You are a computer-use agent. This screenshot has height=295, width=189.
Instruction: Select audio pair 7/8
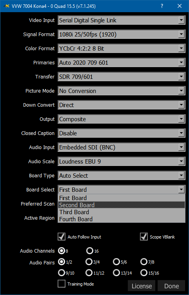click(144, 262)
